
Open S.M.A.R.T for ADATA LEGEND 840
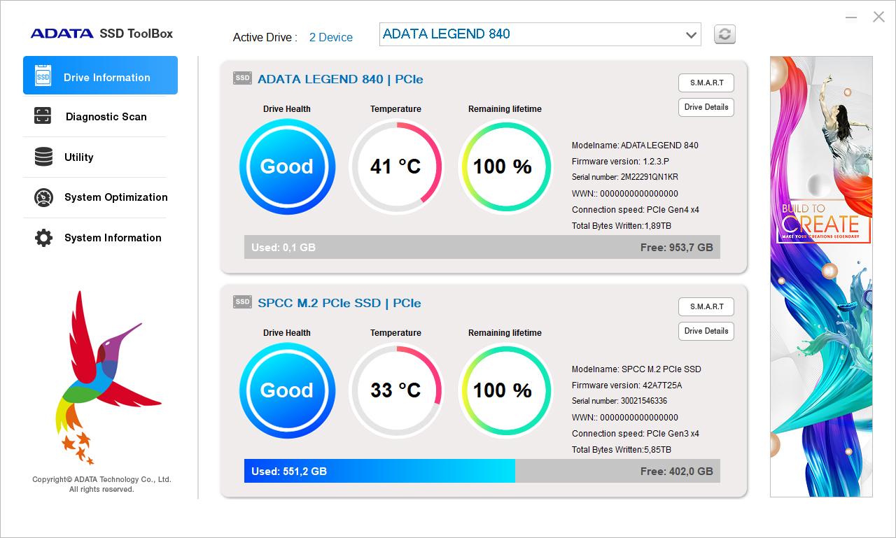pyautogui.click(x=706, y=83)
